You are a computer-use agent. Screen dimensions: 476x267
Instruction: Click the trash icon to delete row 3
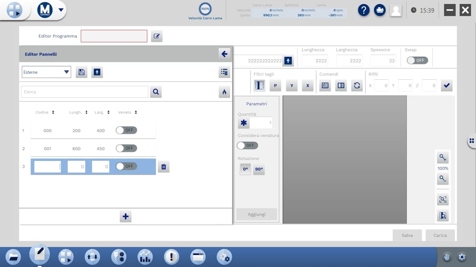coord(163,167)
